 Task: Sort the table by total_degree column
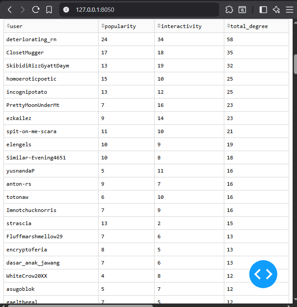click(229, 26)
